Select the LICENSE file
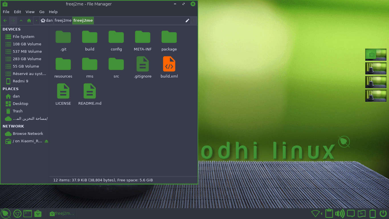Image resolution: width=389 pixels, height=219 pixels. coord(63,94)
